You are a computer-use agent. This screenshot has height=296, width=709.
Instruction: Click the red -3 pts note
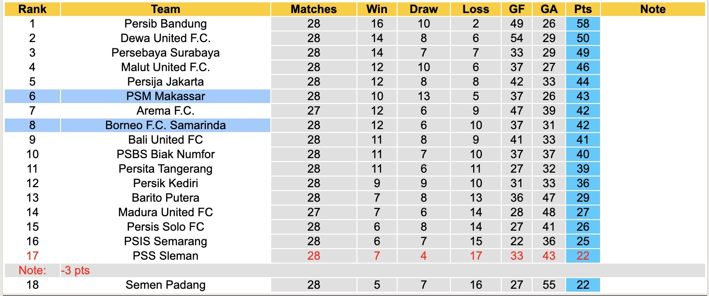coord(75,270)
